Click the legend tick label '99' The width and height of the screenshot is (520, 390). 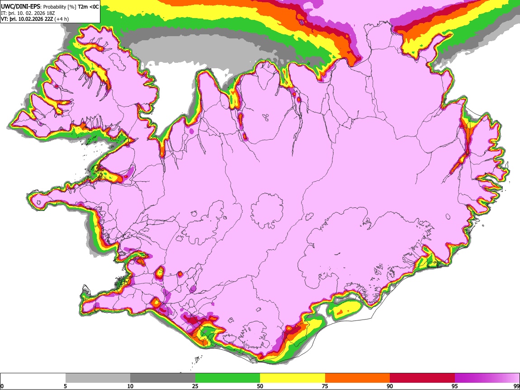[x=516, y=386]
